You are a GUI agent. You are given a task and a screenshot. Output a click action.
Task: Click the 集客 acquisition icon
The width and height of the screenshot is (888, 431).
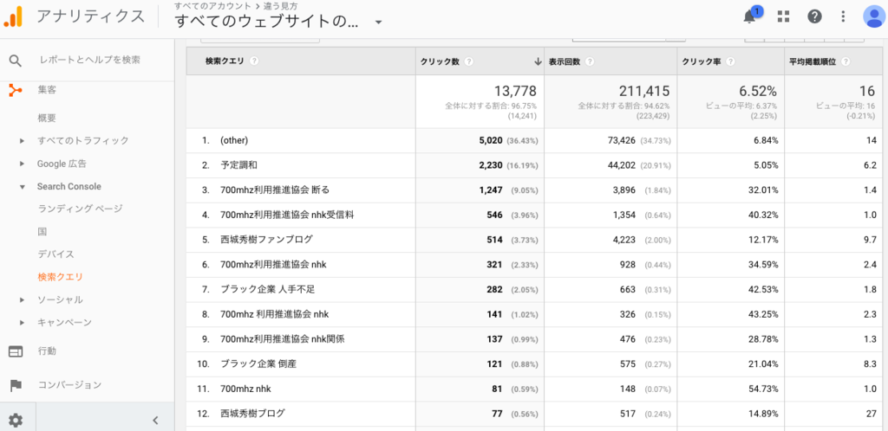pos(16,89)
